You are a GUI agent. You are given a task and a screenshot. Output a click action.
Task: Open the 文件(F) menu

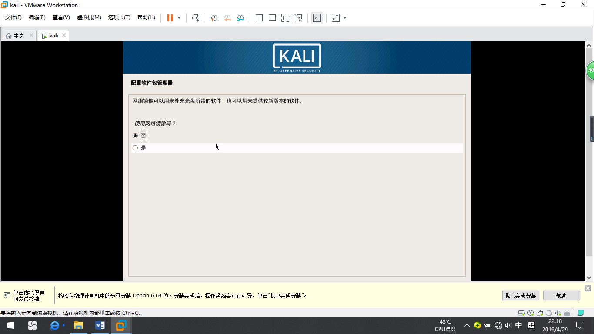(13, 17)
